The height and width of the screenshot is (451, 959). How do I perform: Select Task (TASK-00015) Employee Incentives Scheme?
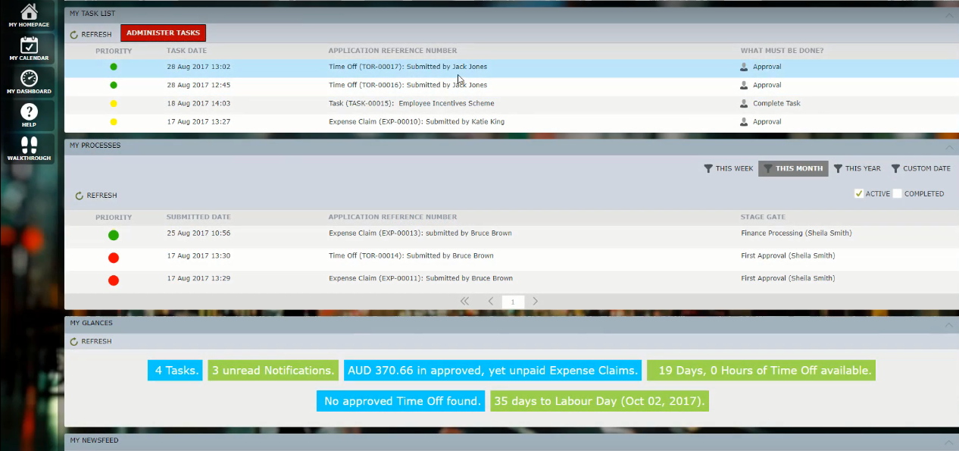tap(411, 103)
